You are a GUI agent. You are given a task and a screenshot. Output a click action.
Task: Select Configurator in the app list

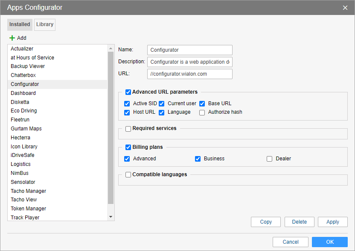point(57,84)
